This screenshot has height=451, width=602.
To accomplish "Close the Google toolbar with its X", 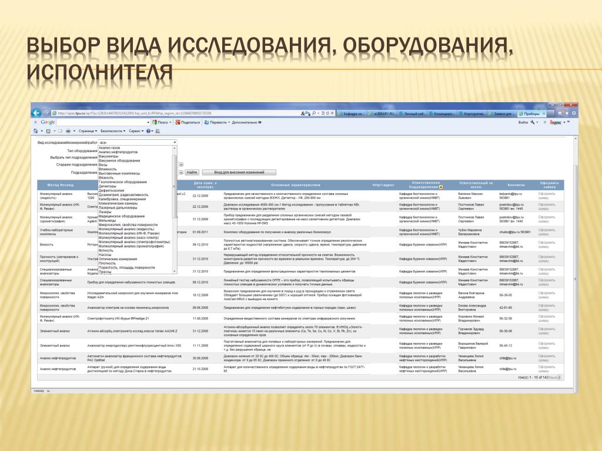I will 35,122.
